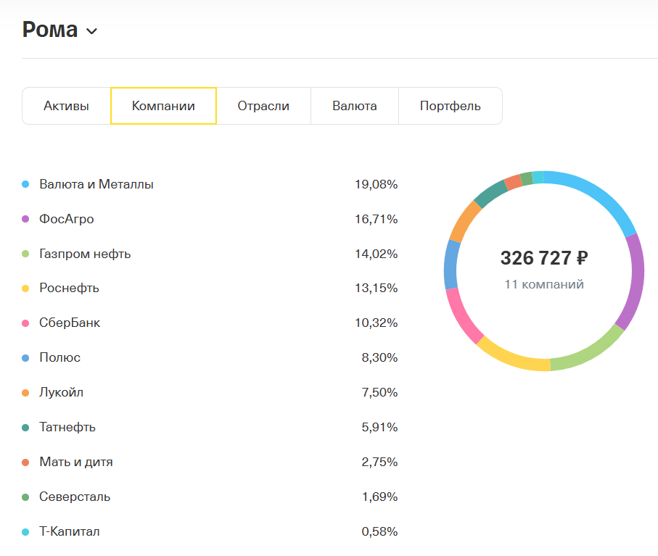This screenshot has width=658, height=556.
Task: Click the orange dot beside Лукойл
Action: [x=25, y=393]
